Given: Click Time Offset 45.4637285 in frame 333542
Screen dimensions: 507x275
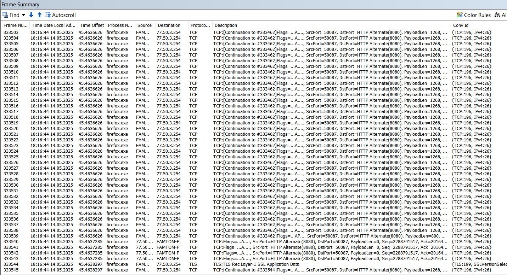Looking at the screenshot, I should pos(90,253).
